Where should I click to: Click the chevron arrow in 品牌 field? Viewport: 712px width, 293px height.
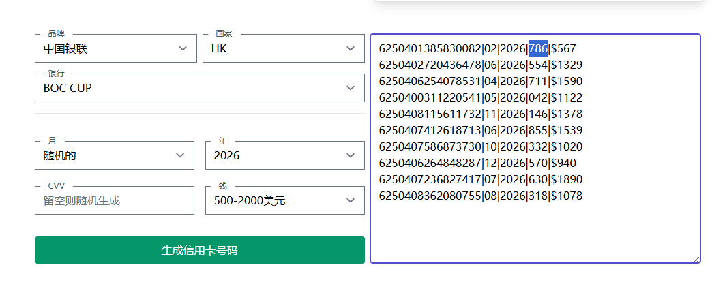coord(183,48)
